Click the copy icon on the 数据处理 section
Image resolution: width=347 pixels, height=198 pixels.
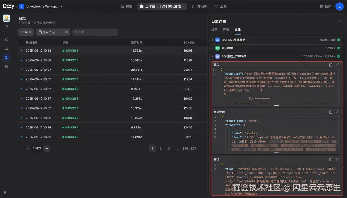tap(331, 112)
